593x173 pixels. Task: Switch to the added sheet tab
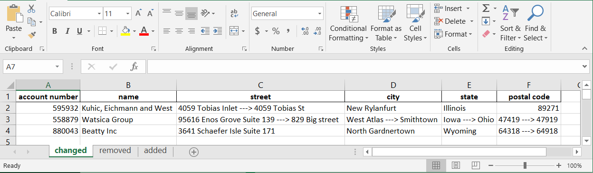pos(155,151)
